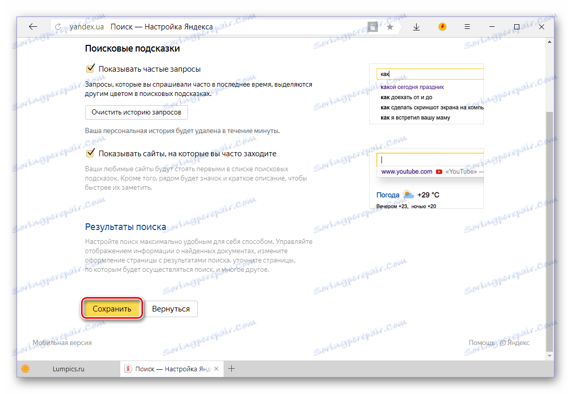This screenshot has height=394, width=571.
Task: Open the browser hamburger menu
Action: pyautogui.click(x=467, y=26)
